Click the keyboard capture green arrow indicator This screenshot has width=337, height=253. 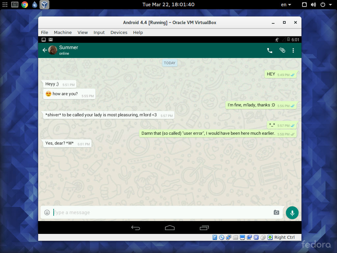[x=270, y=237]
